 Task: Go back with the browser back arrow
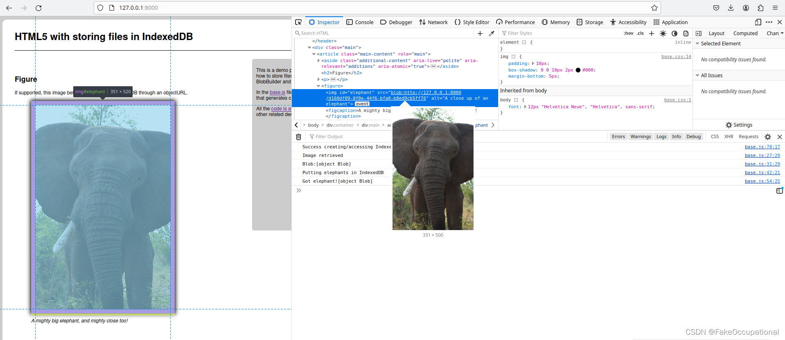pyautogui.click(x=9, y=8)
